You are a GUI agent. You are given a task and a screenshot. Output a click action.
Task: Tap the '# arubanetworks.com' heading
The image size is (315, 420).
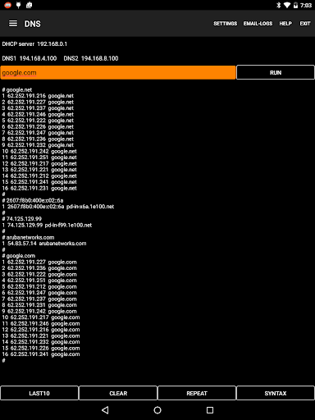point(28,237)
